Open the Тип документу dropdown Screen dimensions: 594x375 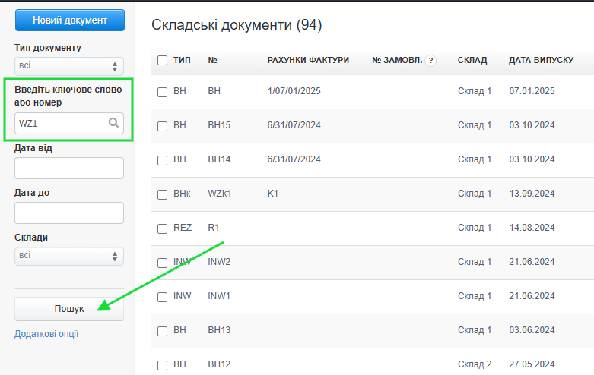click(x=69, y=66)
